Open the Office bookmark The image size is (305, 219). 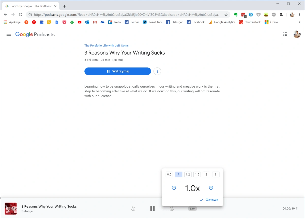pyautogui.click(x=271, y=22)
